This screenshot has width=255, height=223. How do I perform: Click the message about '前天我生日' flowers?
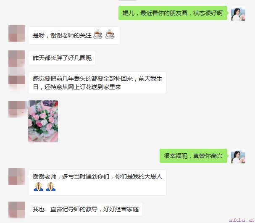coord(97,83)
